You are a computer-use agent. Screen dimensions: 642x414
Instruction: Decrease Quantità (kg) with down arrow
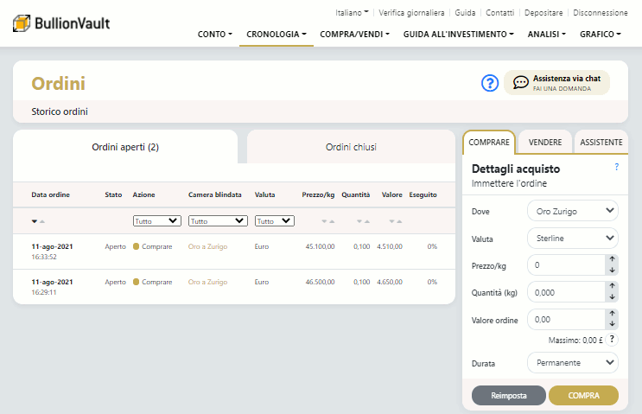pyautogui.click(x=612, y=296)
